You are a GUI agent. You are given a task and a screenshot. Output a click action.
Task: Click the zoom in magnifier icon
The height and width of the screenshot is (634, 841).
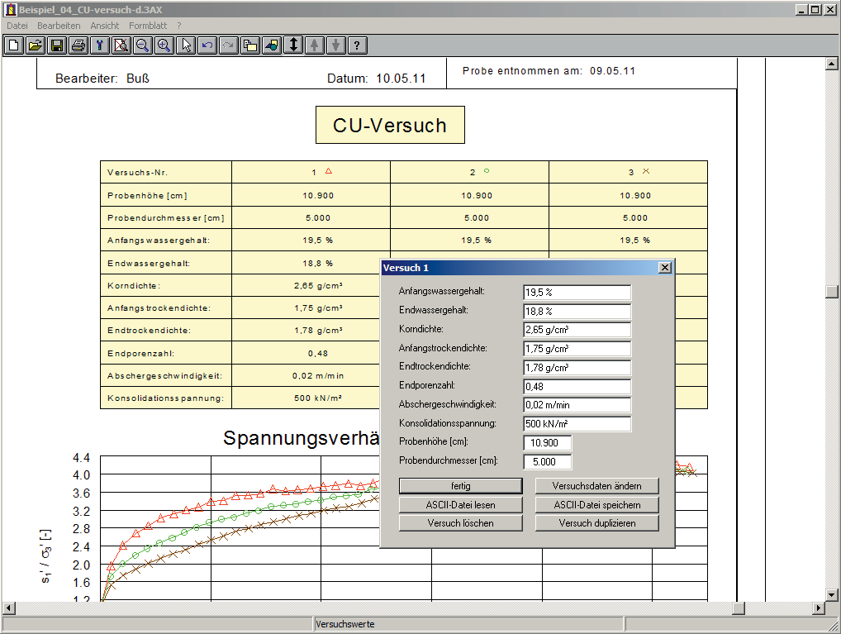click(164, 45)
